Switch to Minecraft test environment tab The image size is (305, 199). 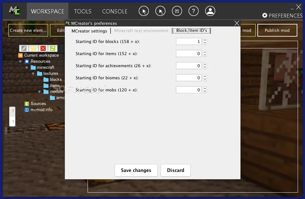(x=141, y=31)
